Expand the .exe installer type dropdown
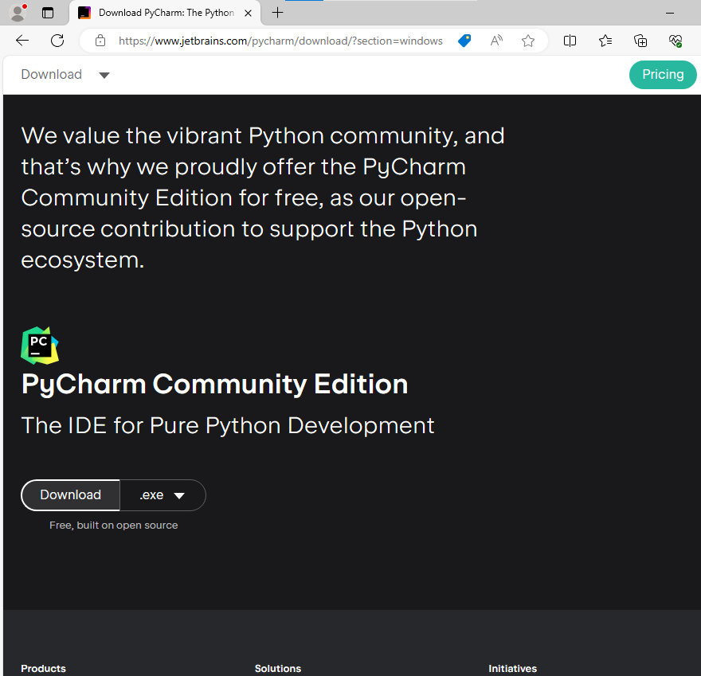The height and width of the screenshot is (676, 701). [x=163, y=495]
